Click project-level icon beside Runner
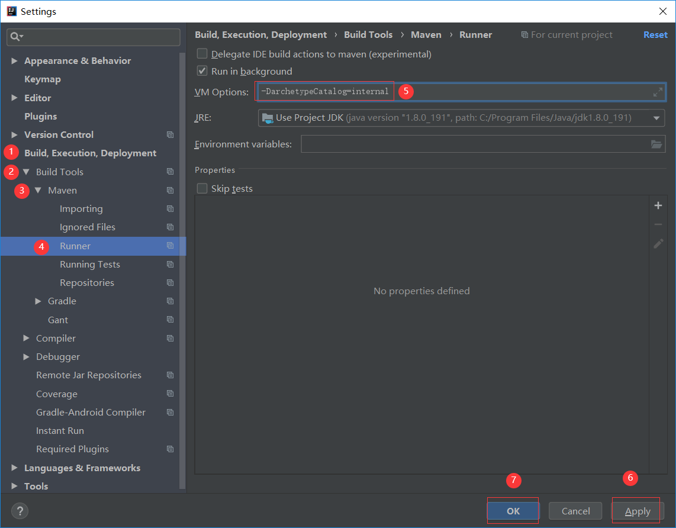The height and width of the screenshot is (528, 676). coord(170,246)
